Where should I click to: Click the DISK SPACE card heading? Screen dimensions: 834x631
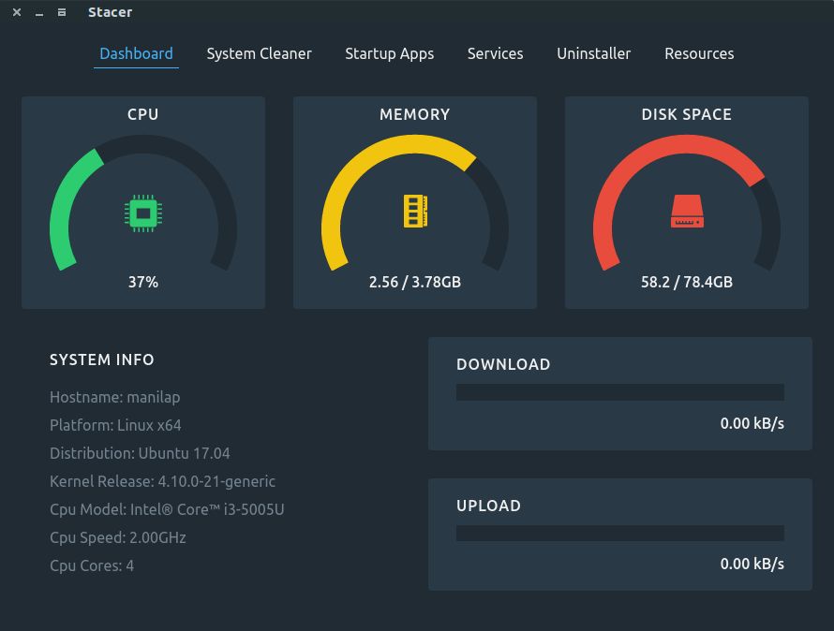point(687,114)
